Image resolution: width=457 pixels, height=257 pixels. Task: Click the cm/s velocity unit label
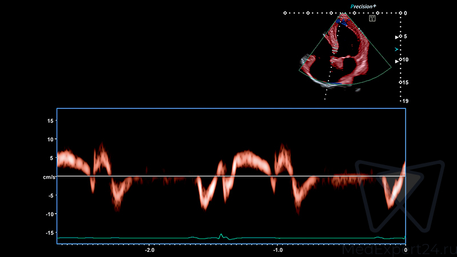[x=49, y=177]
